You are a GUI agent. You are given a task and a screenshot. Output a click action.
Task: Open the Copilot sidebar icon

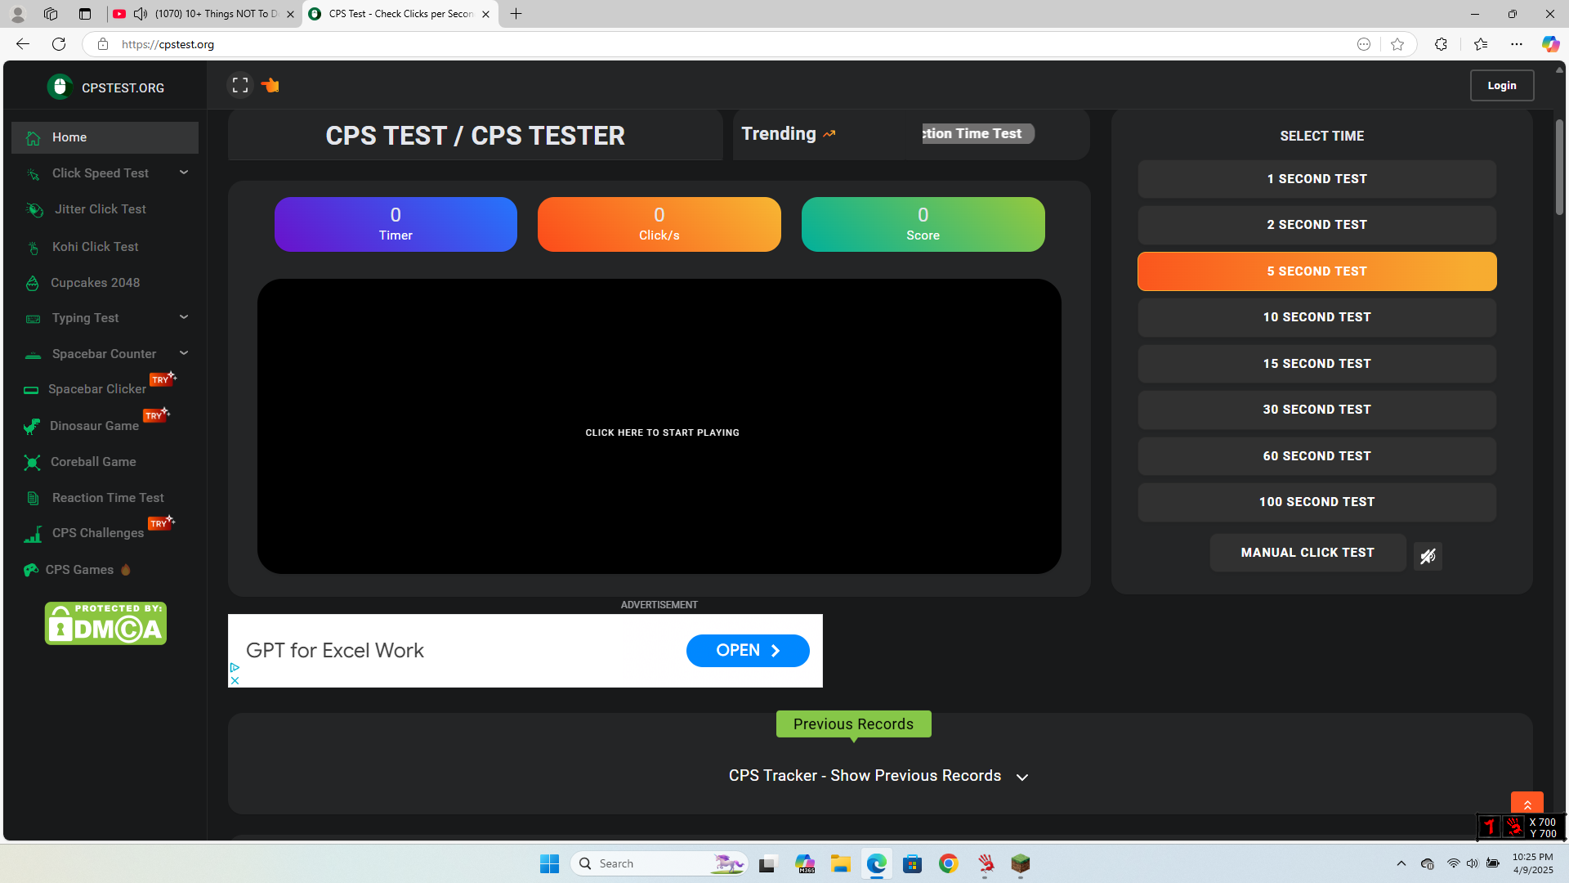point(1550,44)
